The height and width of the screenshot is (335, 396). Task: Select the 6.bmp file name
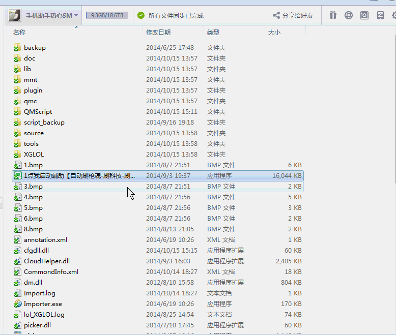tap(33, 219)
